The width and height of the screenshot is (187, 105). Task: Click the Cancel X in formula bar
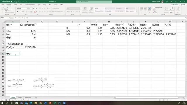(x=15, y=17)
